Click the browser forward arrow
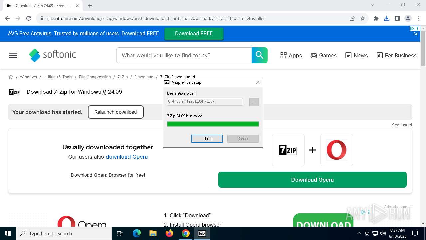This screenshot has height=240, width=426. 18,18
